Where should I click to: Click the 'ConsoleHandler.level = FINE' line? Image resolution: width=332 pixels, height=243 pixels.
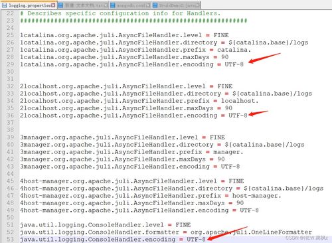pyautogui.click(x=106, y=225)
